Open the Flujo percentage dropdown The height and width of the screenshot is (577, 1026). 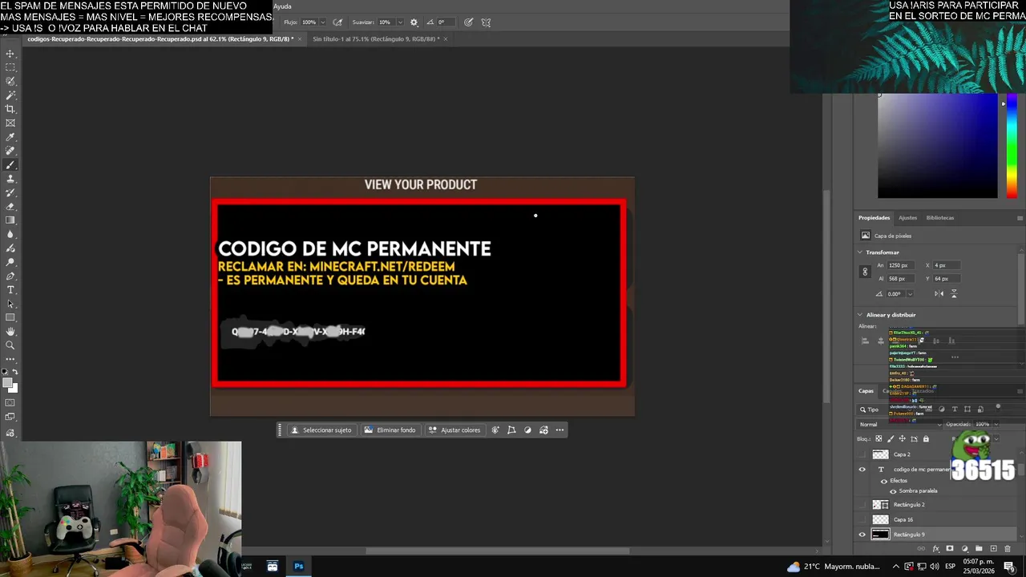point(324,22)
